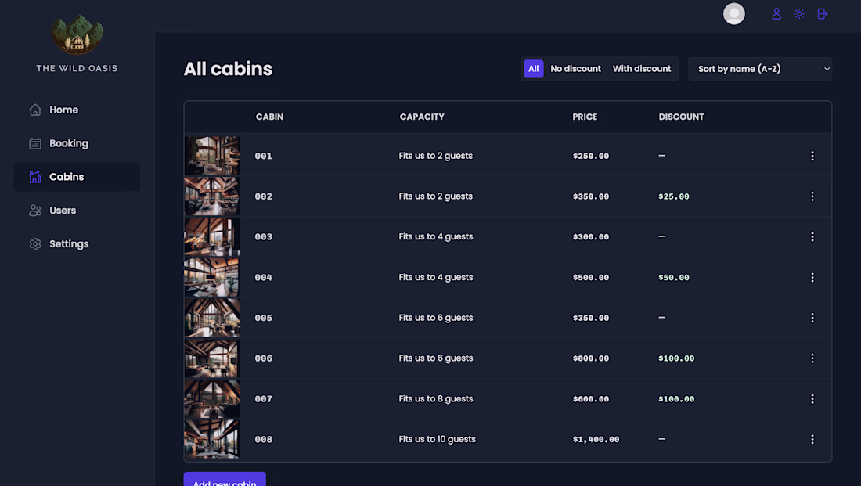Image resolution: width=861 pixels, height=486 pixels.
Task: Click the PRICE column header
Action: pos(585,117)
